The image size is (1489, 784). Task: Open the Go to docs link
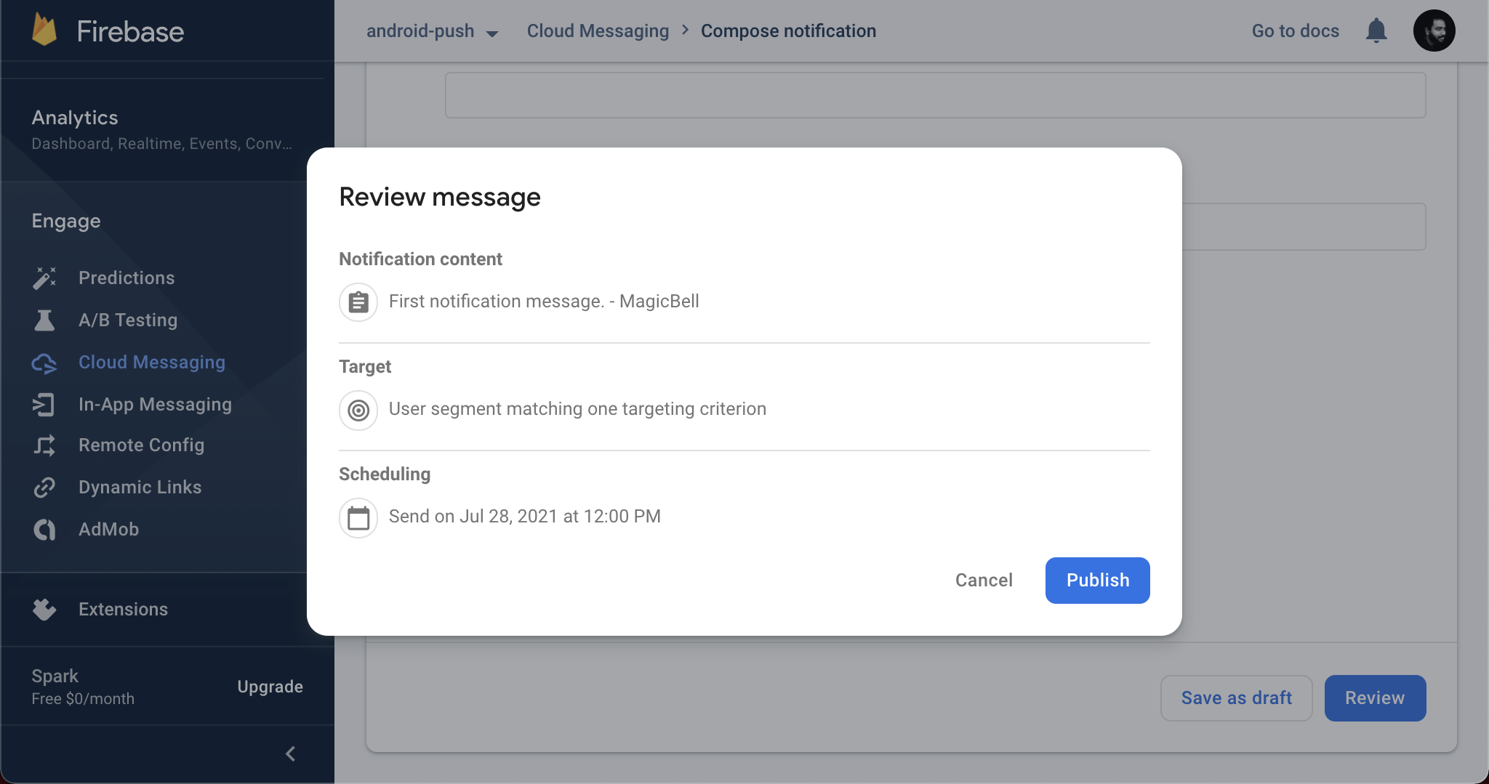coord(1294,31)
